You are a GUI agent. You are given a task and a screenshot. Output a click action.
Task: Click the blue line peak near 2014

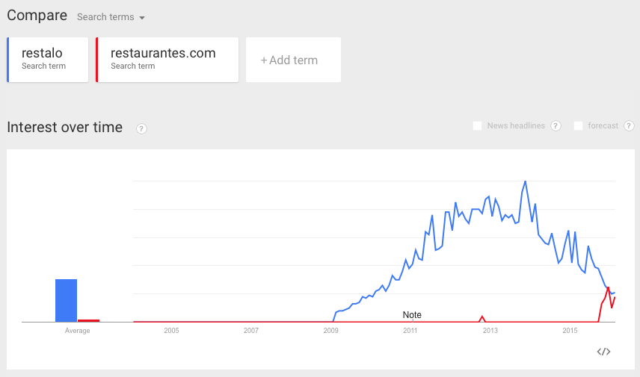tap(526, 181)
